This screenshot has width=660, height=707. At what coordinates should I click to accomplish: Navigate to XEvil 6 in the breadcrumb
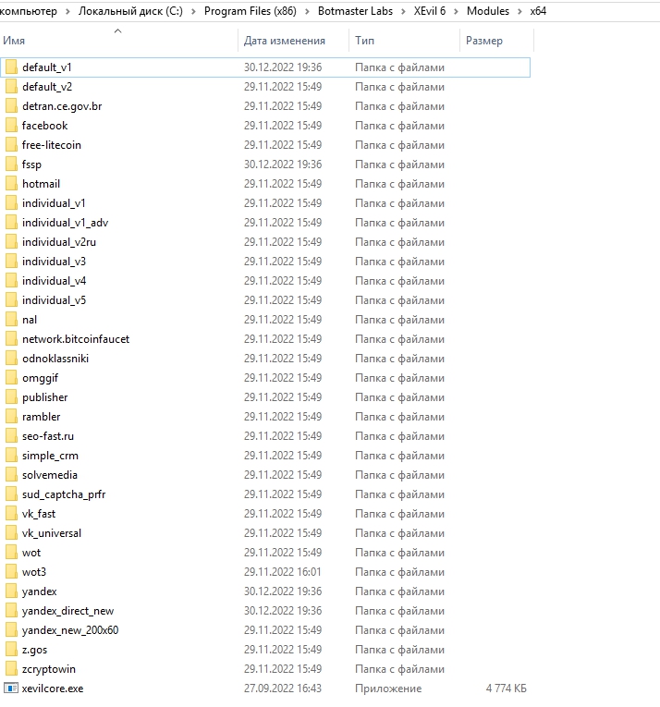pyautogui.click(x=434, y=11)
